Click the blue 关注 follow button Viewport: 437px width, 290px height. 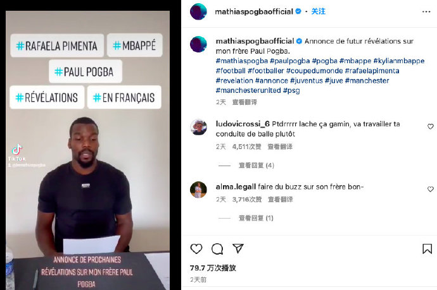(319, 11)
